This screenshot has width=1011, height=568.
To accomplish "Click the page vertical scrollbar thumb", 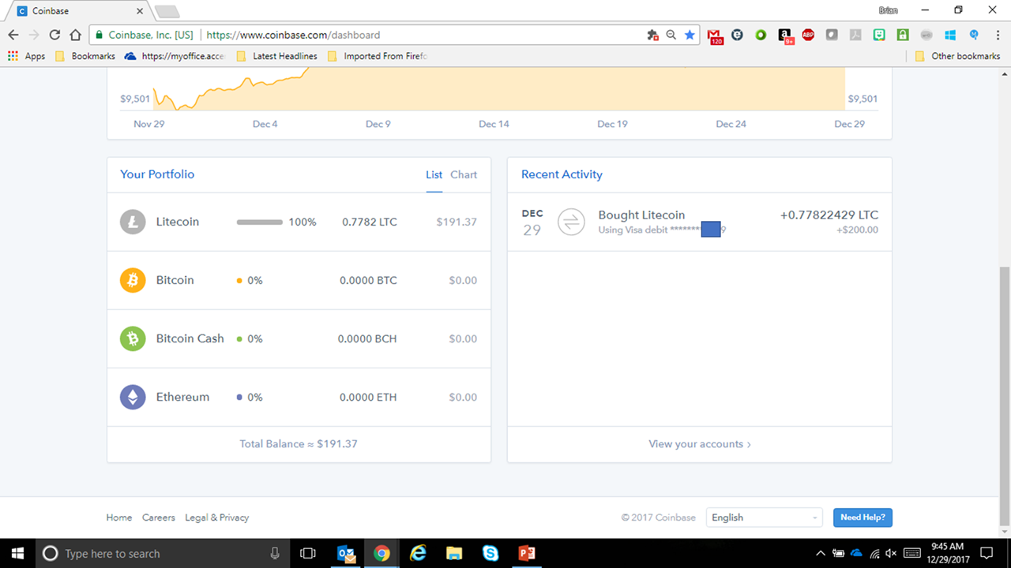I will (x=1004, y=395).
